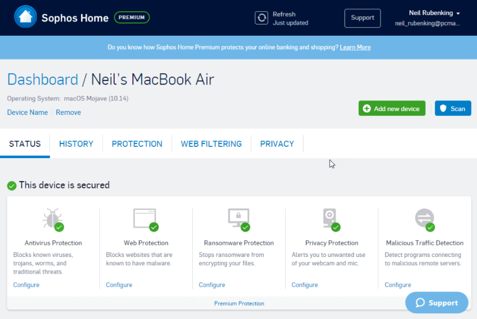Click the Sophos Home shield logo
The height and width of the screenshot is (319, 477).
(25, 18)
